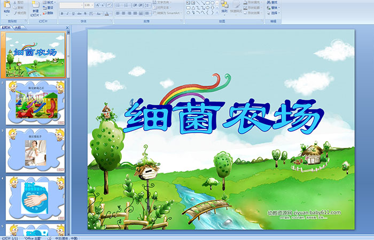Switch to the Outline (大纲) tab
Image resolution: width=374 pixels, height=240 pixels.
pos(18,28)
